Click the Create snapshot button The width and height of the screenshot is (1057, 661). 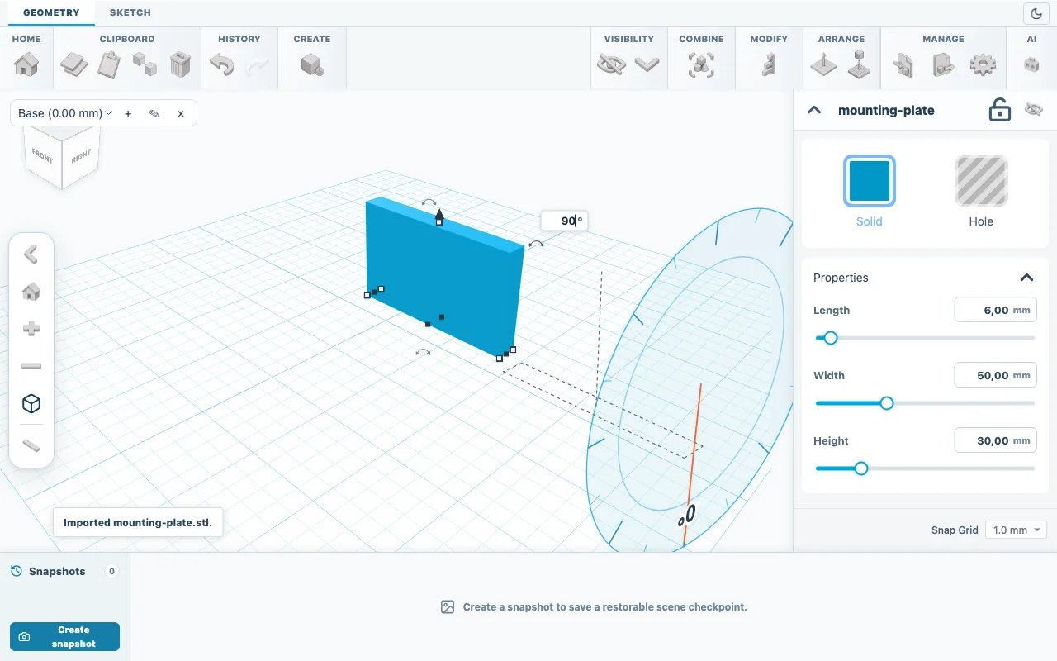pyautogui.click(x=64, y=636)
